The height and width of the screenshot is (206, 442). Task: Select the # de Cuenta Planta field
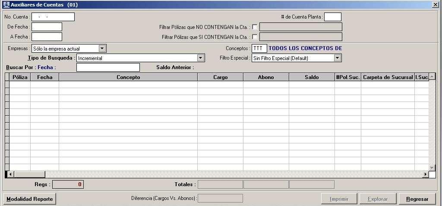[332, 17]
